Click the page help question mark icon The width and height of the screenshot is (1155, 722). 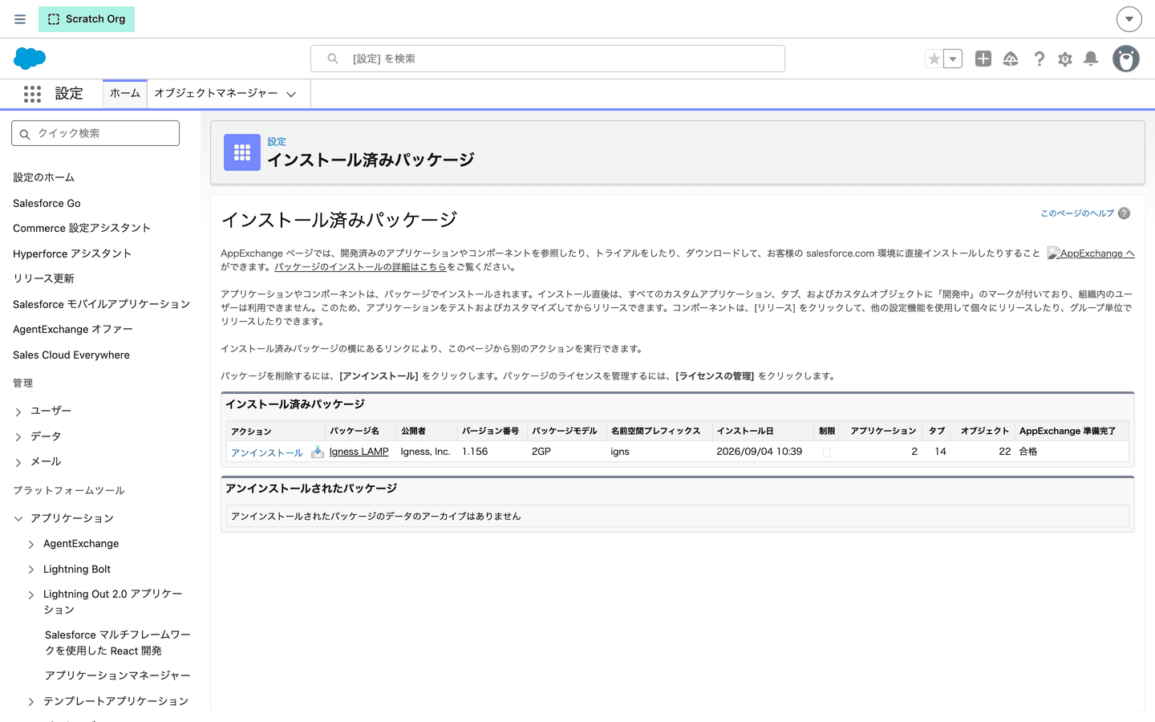pos(1125,213)
